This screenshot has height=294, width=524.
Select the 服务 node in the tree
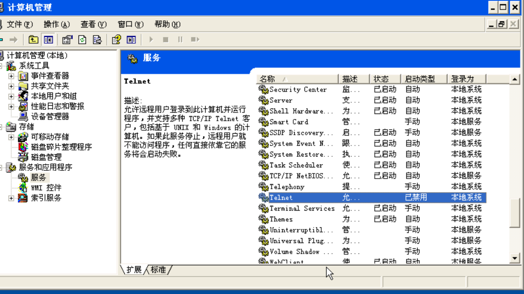[x=38, y=178]
